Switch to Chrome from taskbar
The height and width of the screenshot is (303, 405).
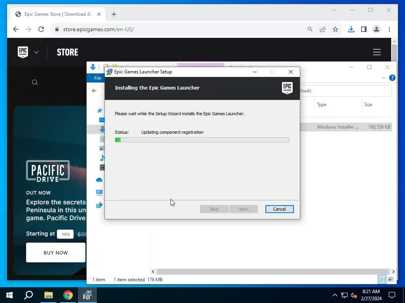point(68,295)
